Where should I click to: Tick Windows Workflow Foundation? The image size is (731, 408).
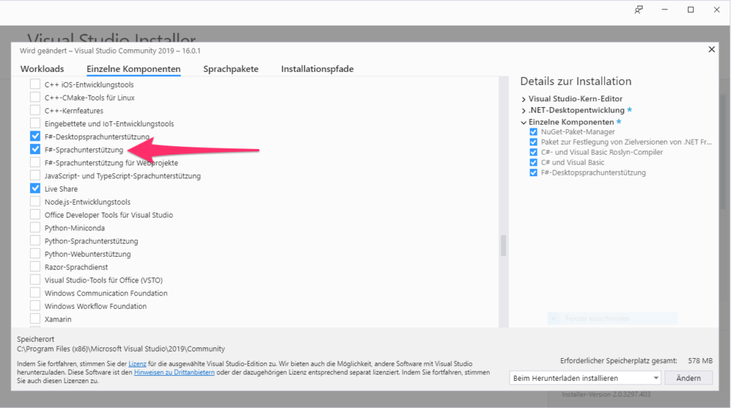coord(35,306)
